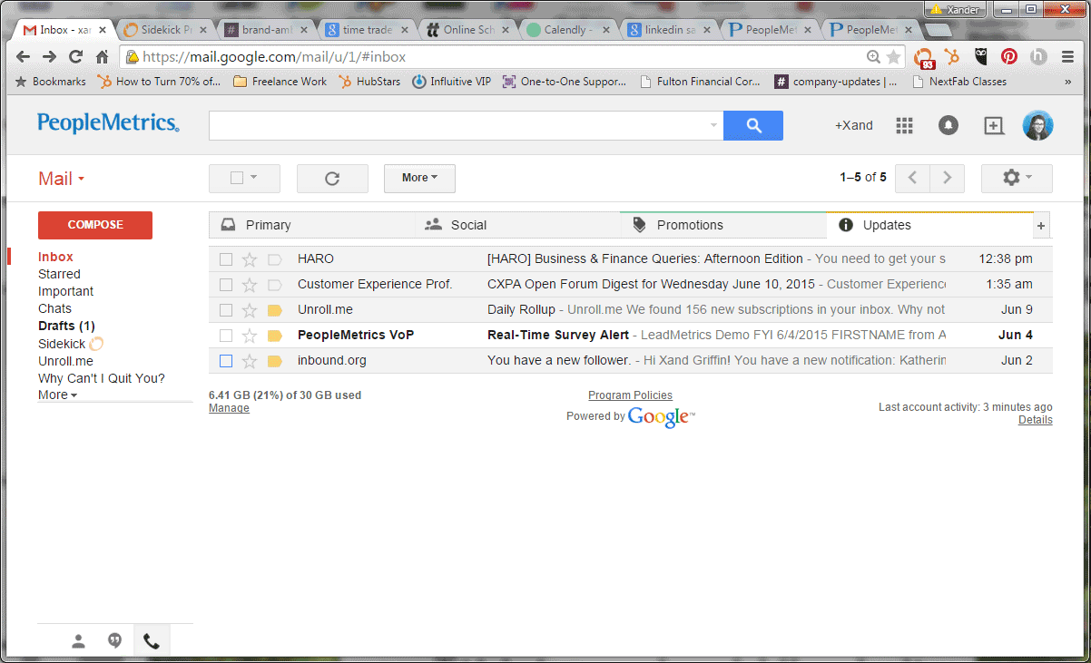1091x663 pixels.
Task: Switch to the Promotions tab
Action: tap(690, 225)
